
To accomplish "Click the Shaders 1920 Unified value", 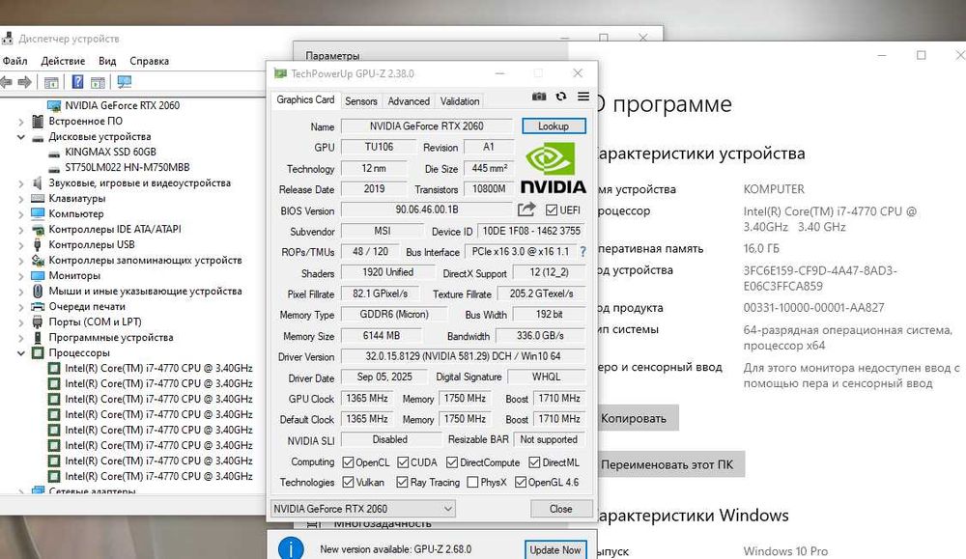I will pos(387,272).
